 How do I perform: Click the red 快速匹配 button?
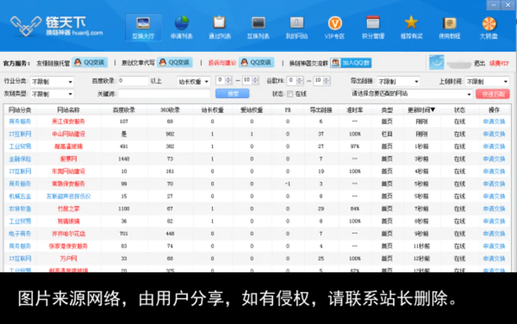(493, 94)
